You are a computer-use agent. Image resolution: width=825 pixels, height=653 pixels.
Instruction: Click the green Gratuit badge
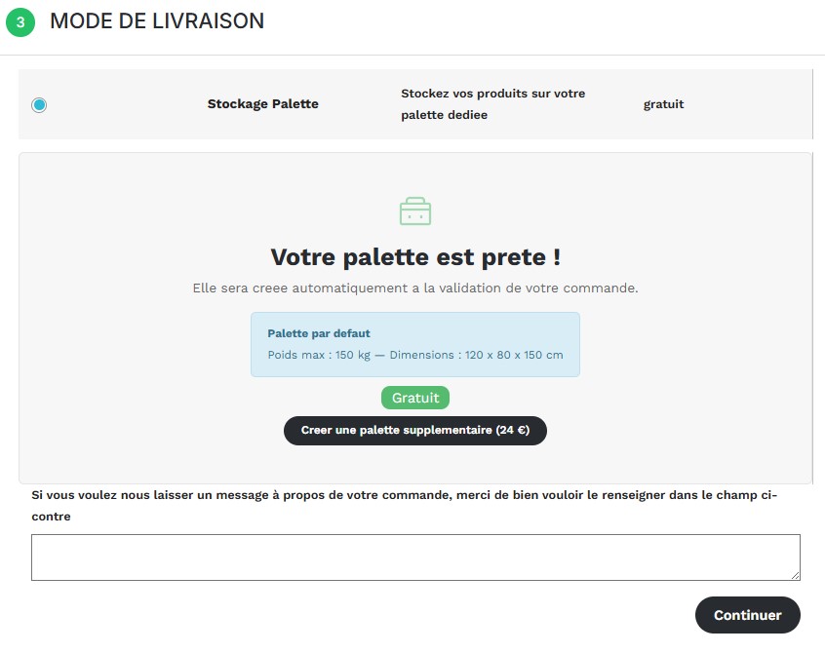(x=415, y=398)
